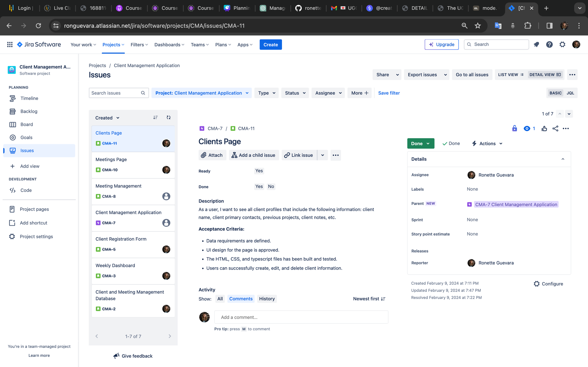Toggle the watch eye icon
Image resolution: width=588 pixels, height=367 pixels.
click(x=527, y=128)
